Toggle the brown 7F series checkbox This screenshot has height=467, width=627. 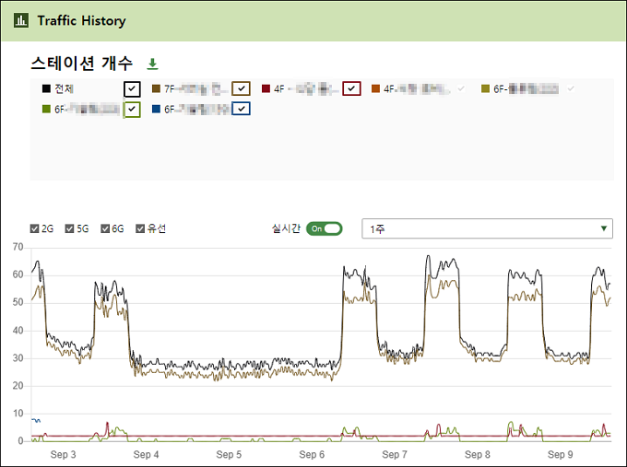(x=242, y=88)
